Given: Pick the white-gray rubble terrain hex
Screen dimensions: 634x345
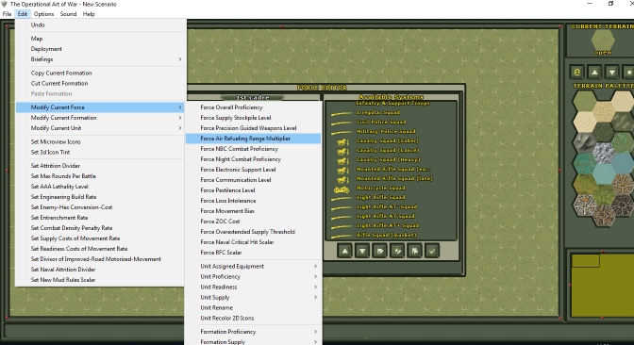Looking at the screenshot, I should [x=604, y=153].
